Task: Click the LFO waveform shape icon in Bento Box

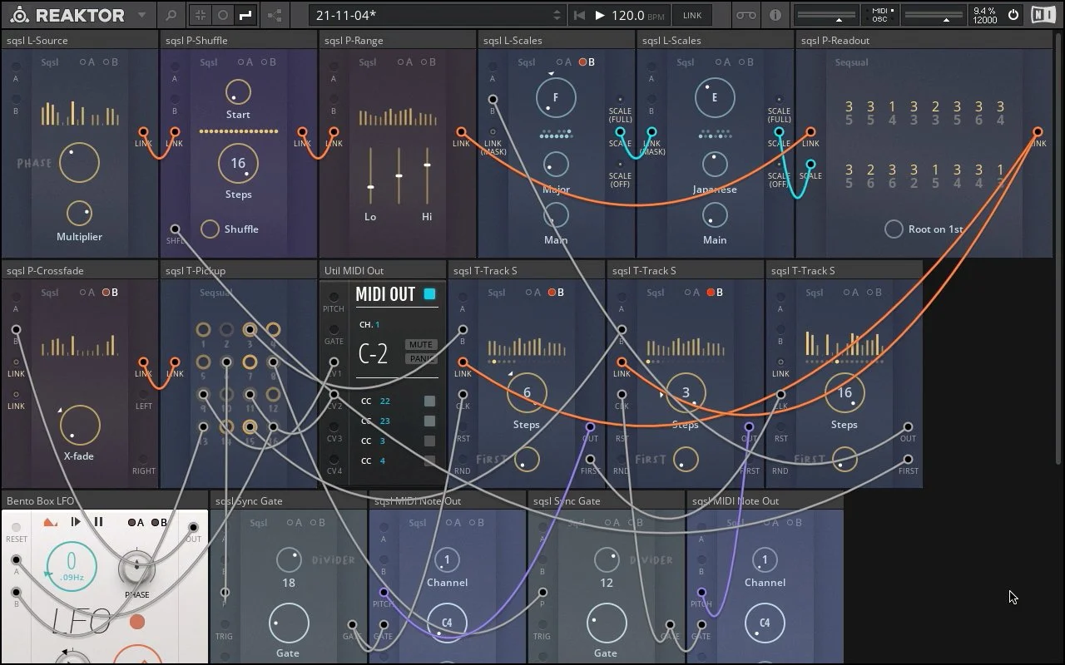Action: (51, 522)
